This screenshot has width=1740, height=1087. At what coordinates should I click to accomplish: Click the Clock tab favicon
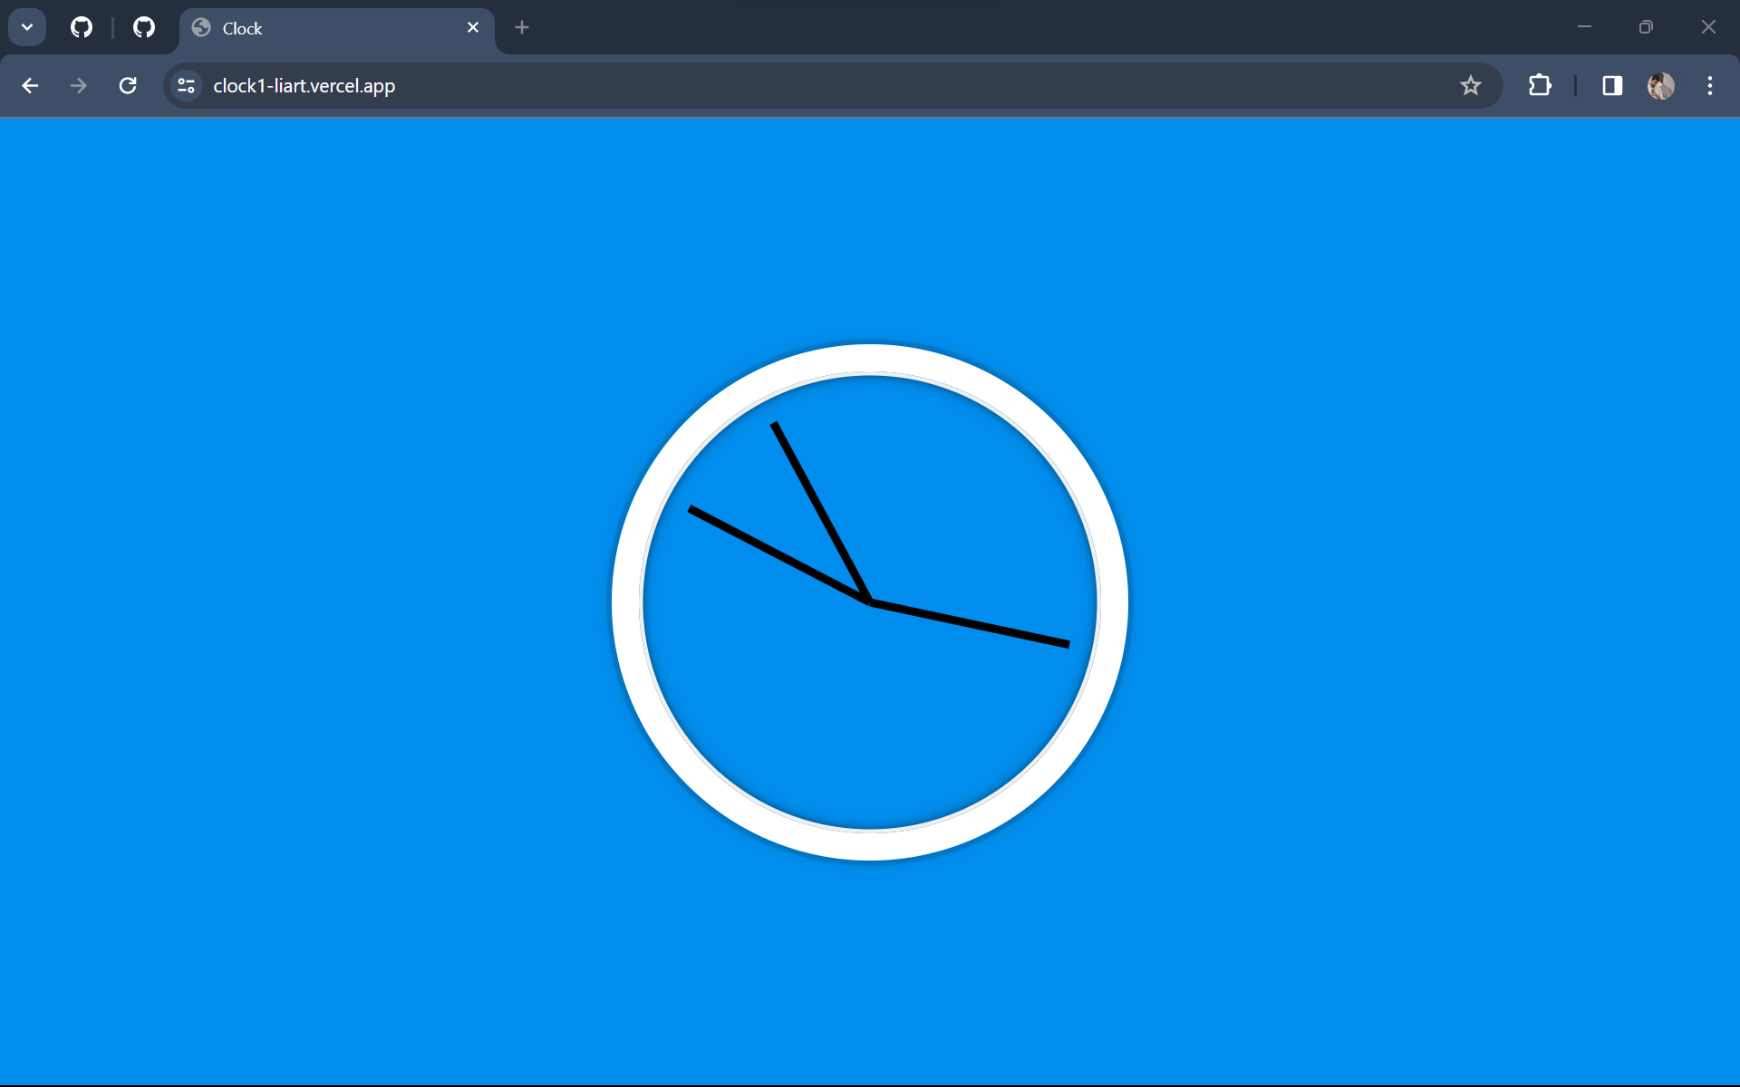[x=200, y=27]
